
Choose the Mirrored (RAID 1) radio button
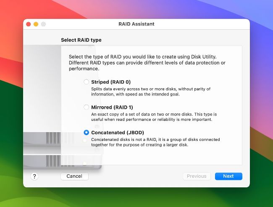tap(87, 107)
